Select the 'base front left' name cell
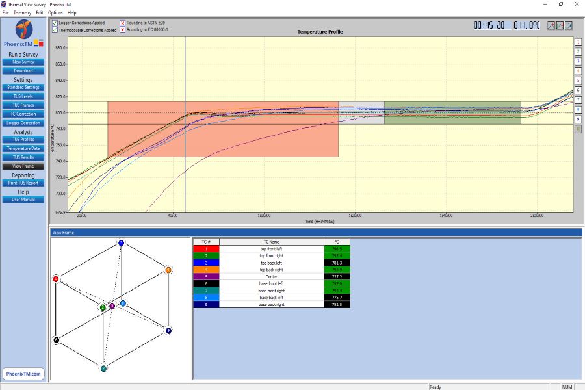The width and height of the screenshot is (585, 390). (271, 283)
